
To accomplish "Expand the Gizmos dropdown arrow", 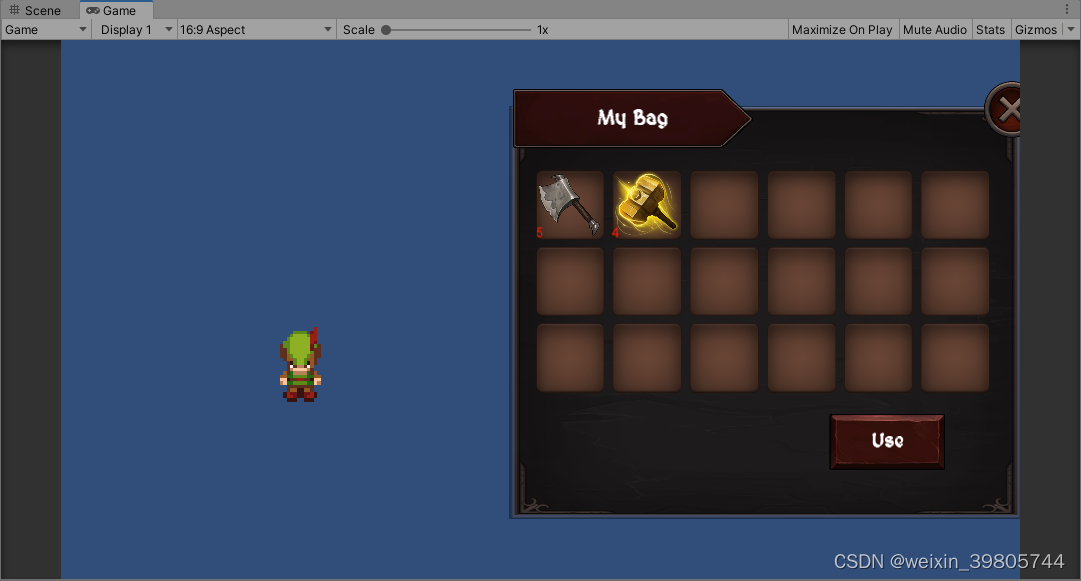I will [x=1071, y=30].
